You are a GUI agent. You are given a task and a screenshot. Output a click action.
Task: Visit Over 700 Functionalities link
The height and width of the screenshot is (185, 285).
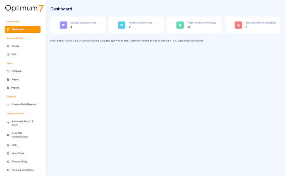[20, 135]
